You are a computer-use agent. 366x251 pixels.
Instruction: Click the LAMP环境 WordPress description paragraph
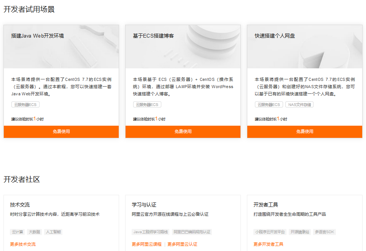click(183, 87)
